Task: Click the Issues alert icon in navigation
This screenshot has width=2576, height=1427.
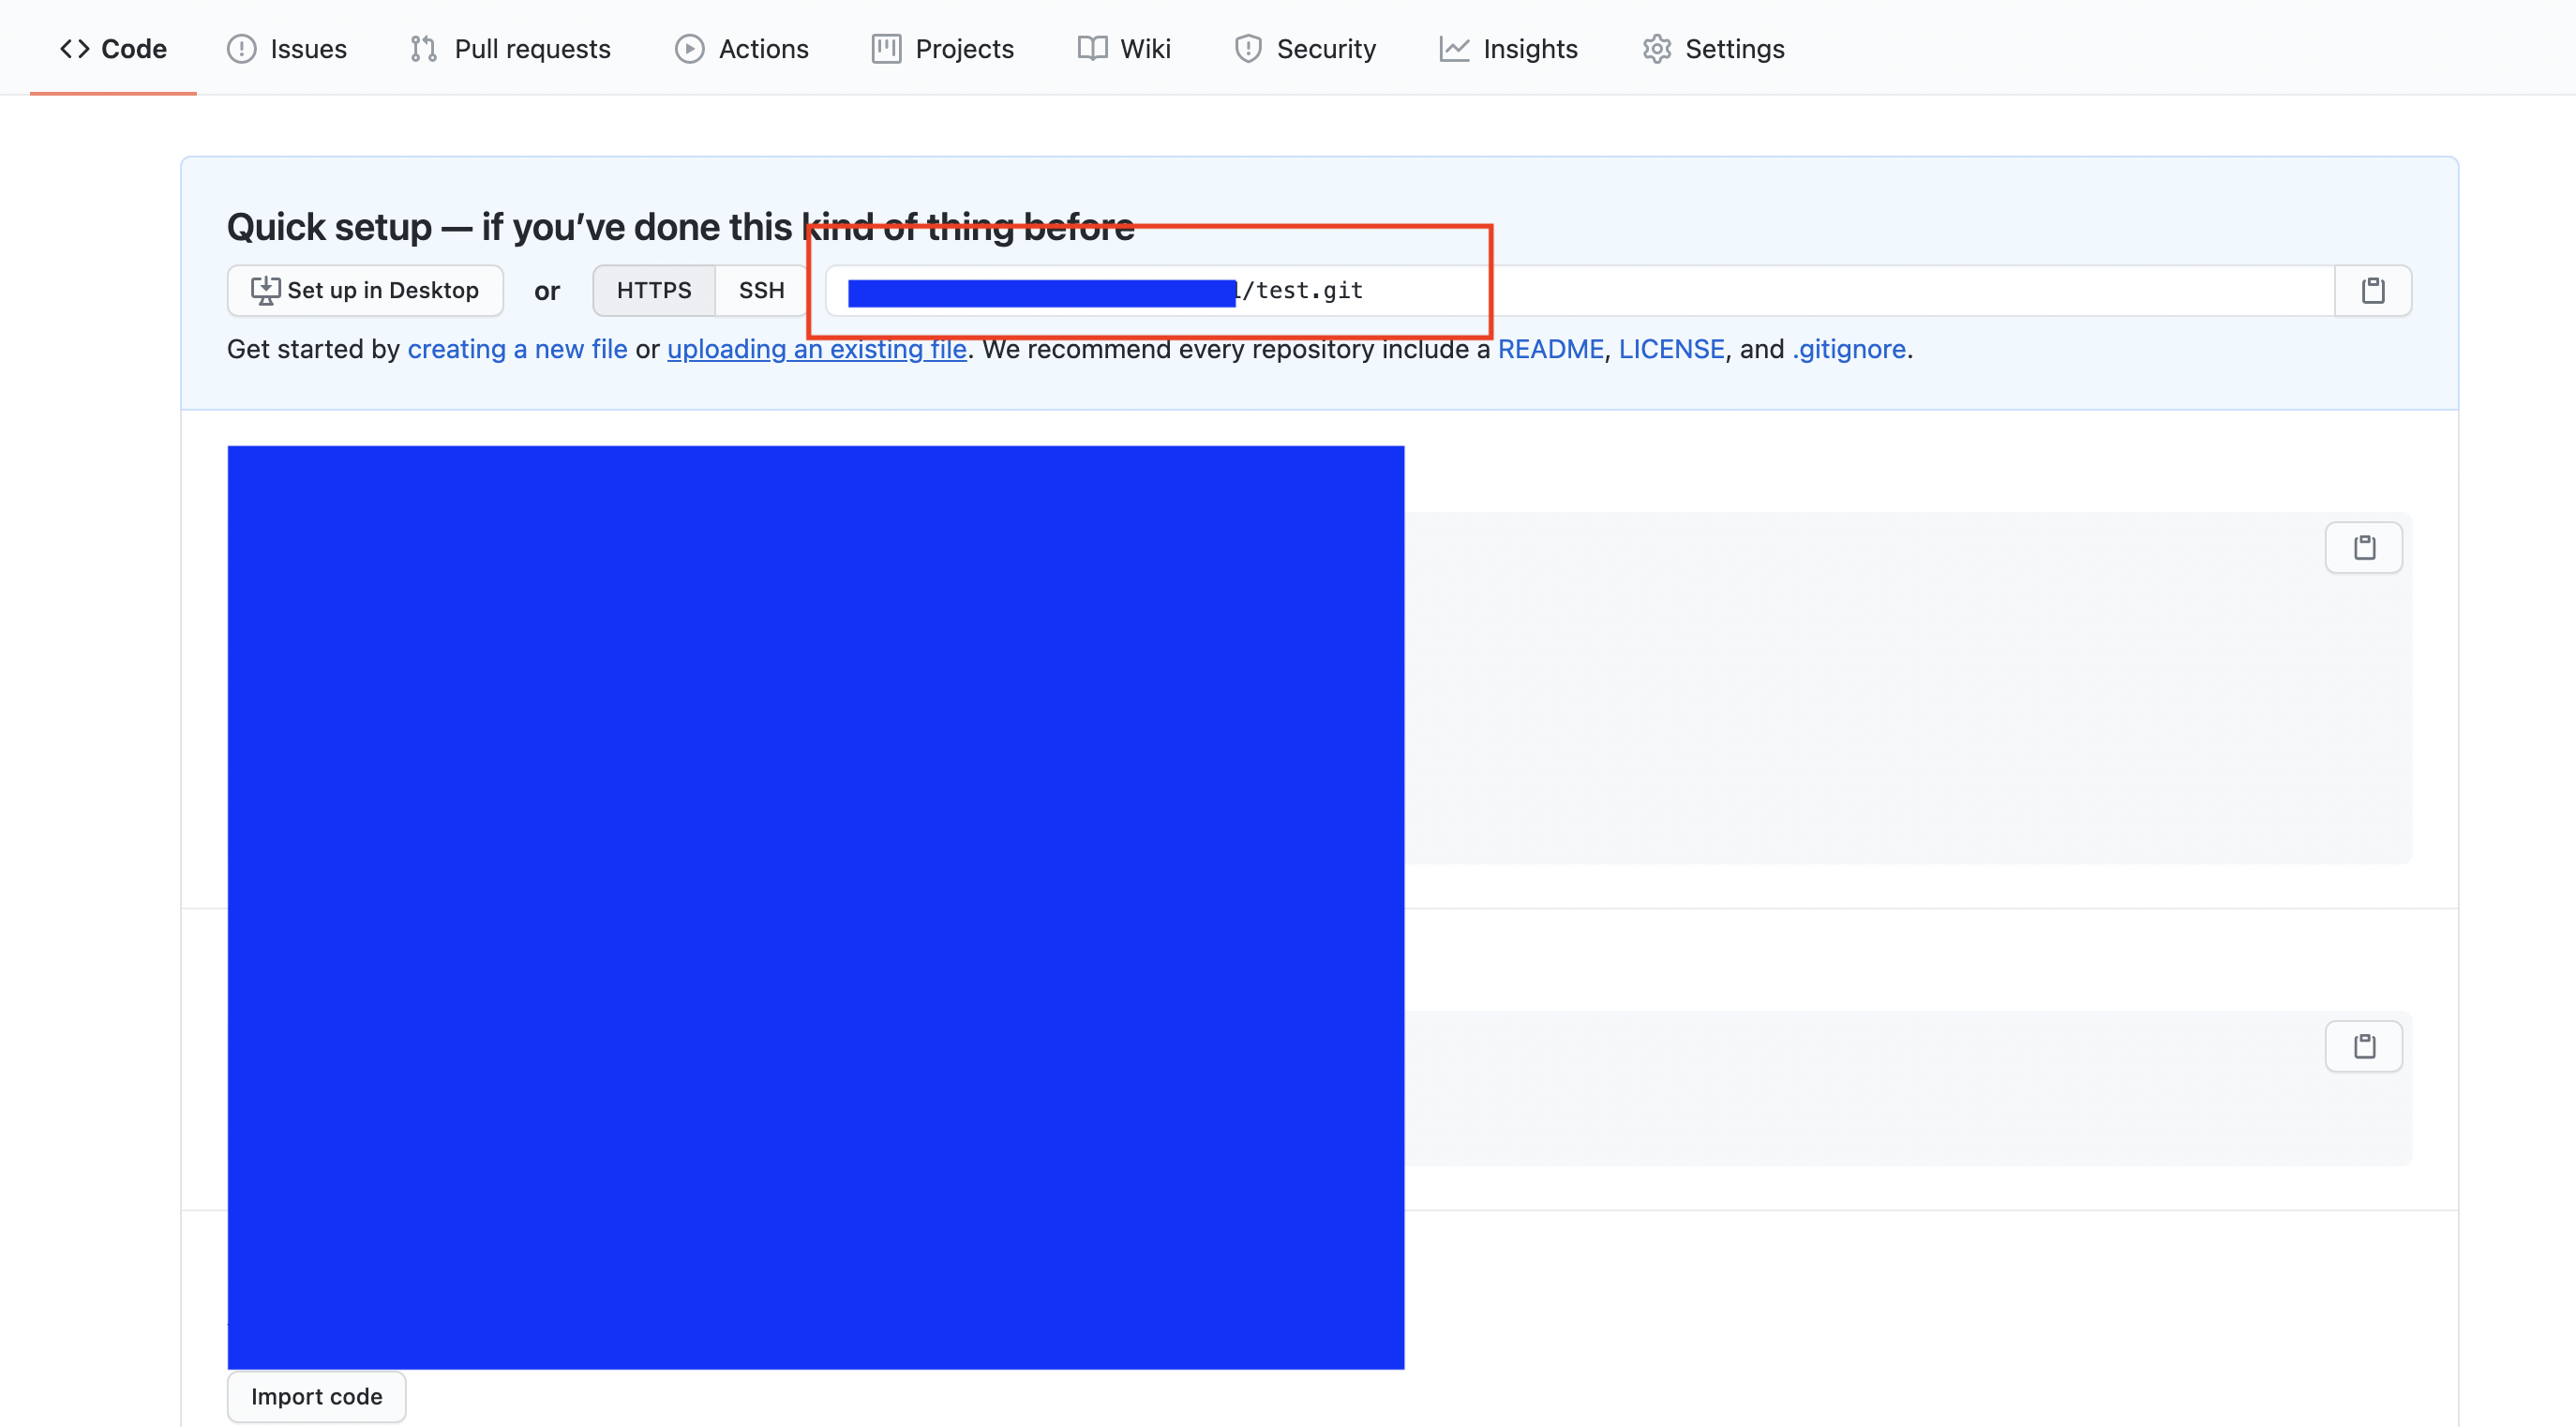Action: coord(241,48)
